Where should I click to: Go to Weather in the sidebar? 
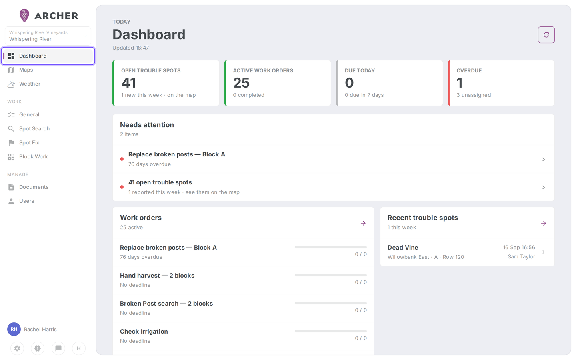tap(48, 84)
